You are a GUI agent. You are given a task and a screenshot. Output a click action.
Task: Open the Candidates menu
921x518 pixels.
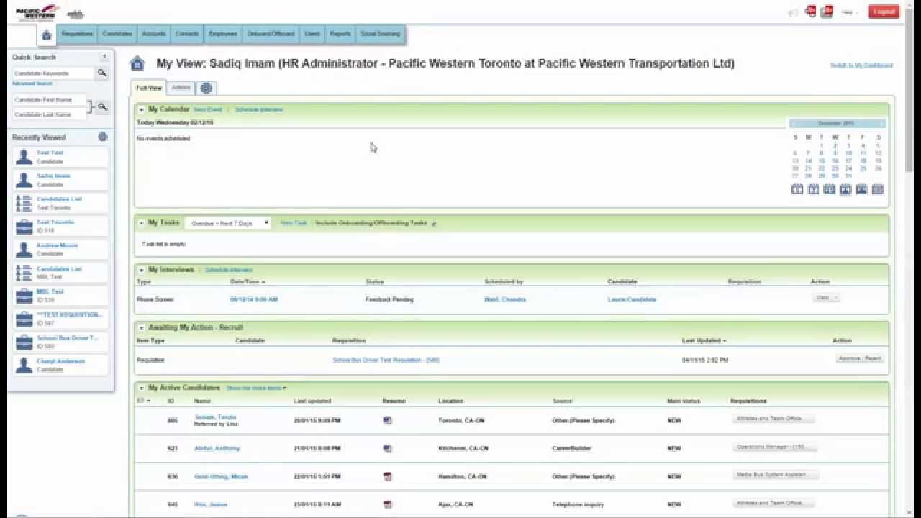coord(117,34)
